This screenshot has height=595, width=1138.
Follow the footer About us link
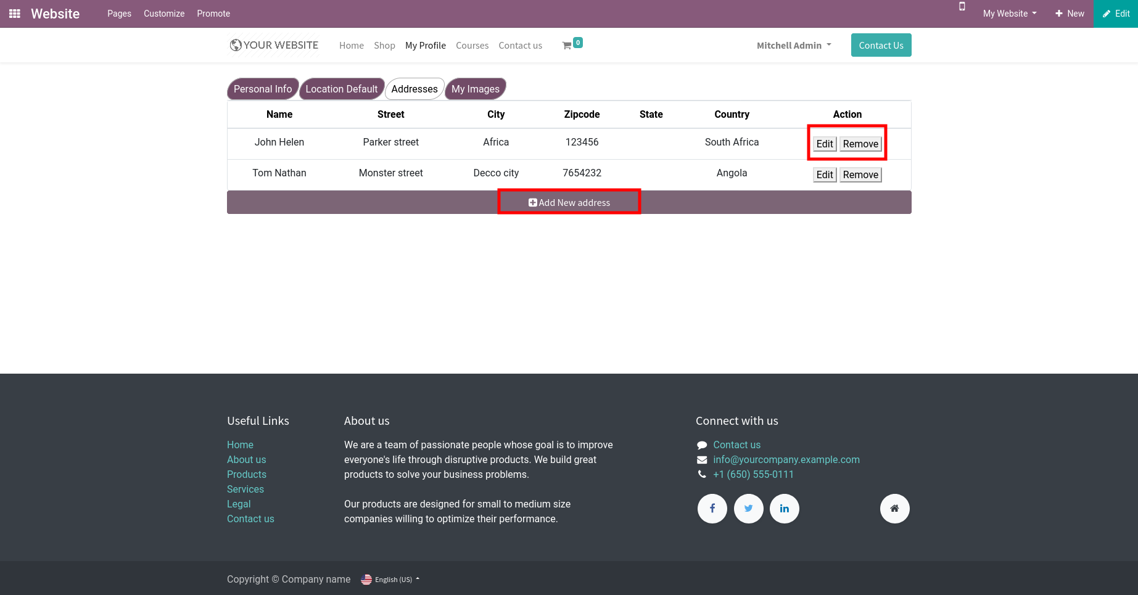(x=247, y=459)
